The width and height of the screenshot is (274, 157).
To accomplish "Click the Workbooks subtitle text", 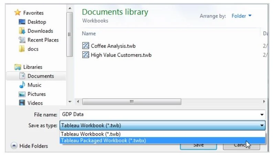I will (95, 21).
